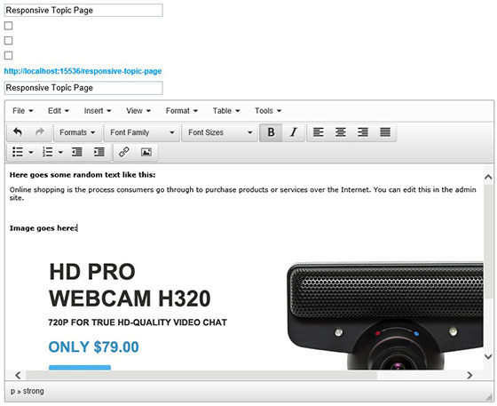
Task: Click the 'Online shopping is the process' paragraph
Action: click(x=243, y=194)
